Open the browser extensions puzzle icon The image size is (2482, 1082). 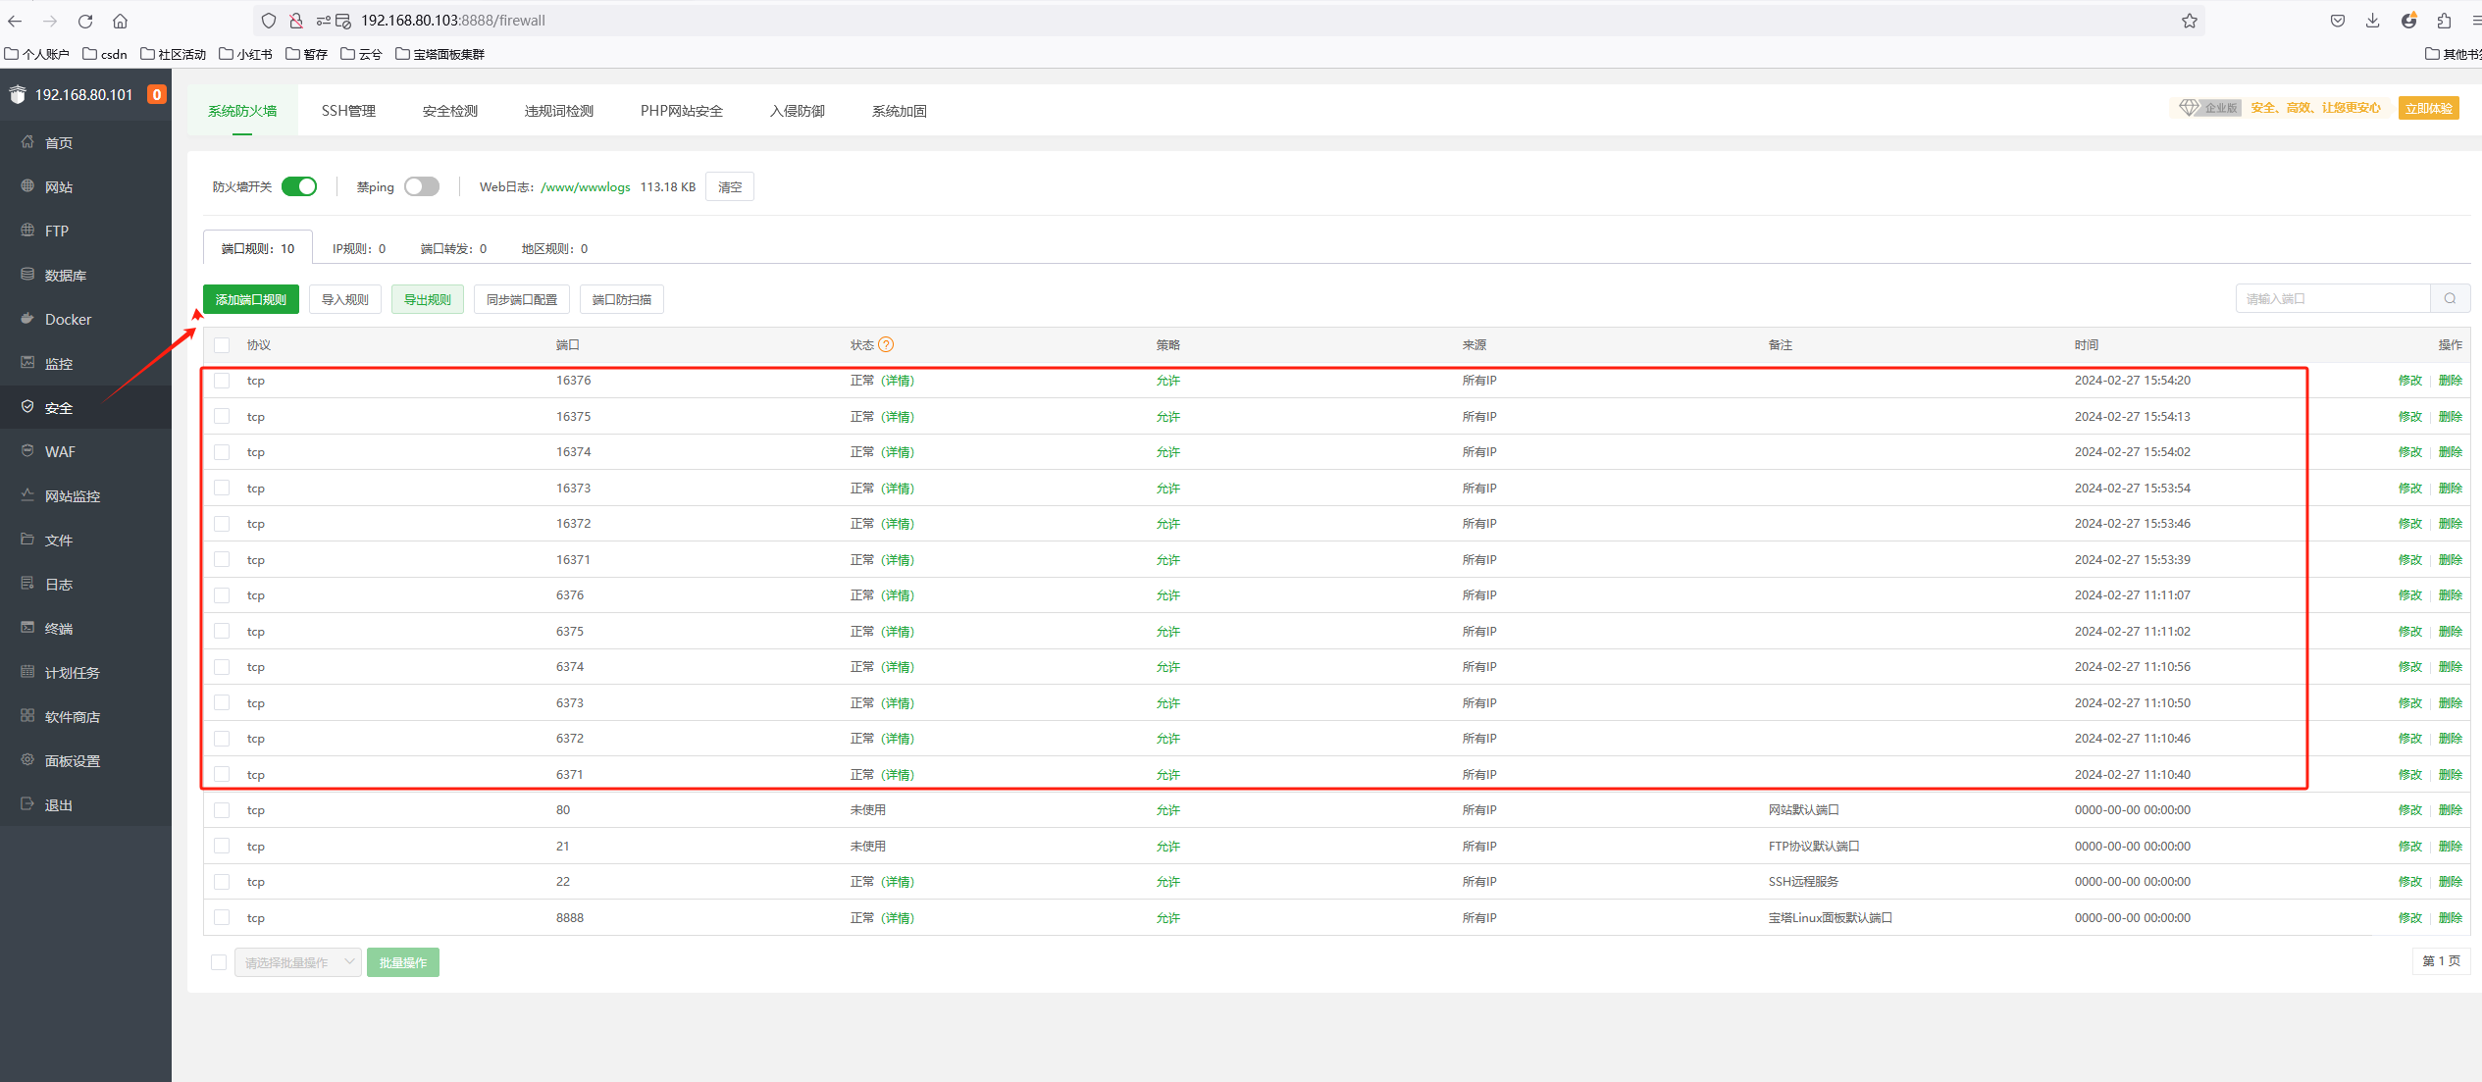2444,21
